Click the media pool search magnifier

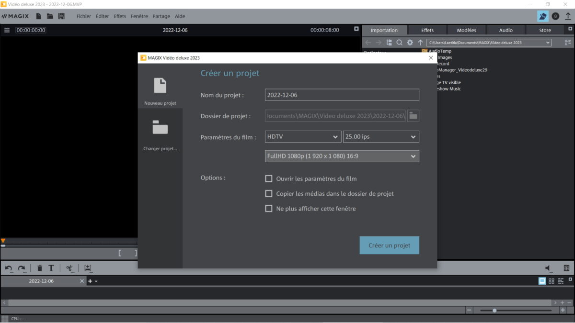pyautogui.click(x=399, y=43)
